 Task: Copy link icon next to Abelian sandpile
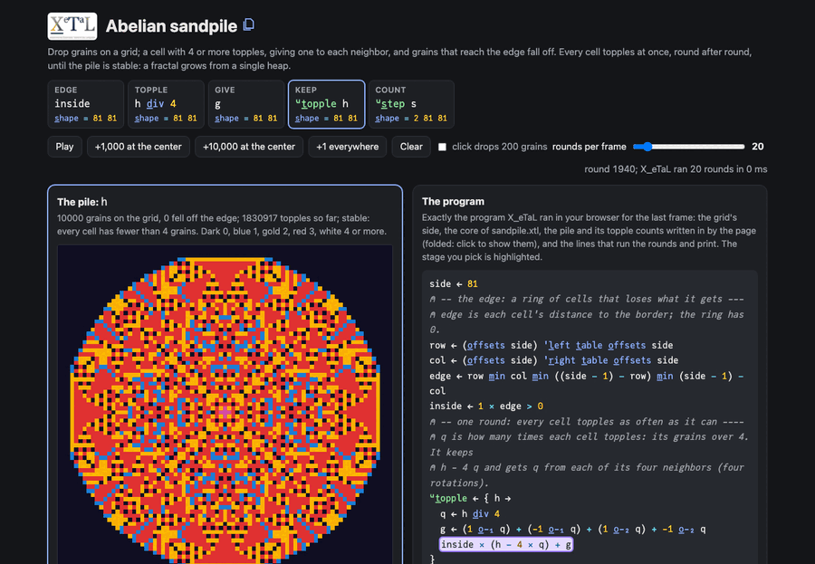coord(249,25)
